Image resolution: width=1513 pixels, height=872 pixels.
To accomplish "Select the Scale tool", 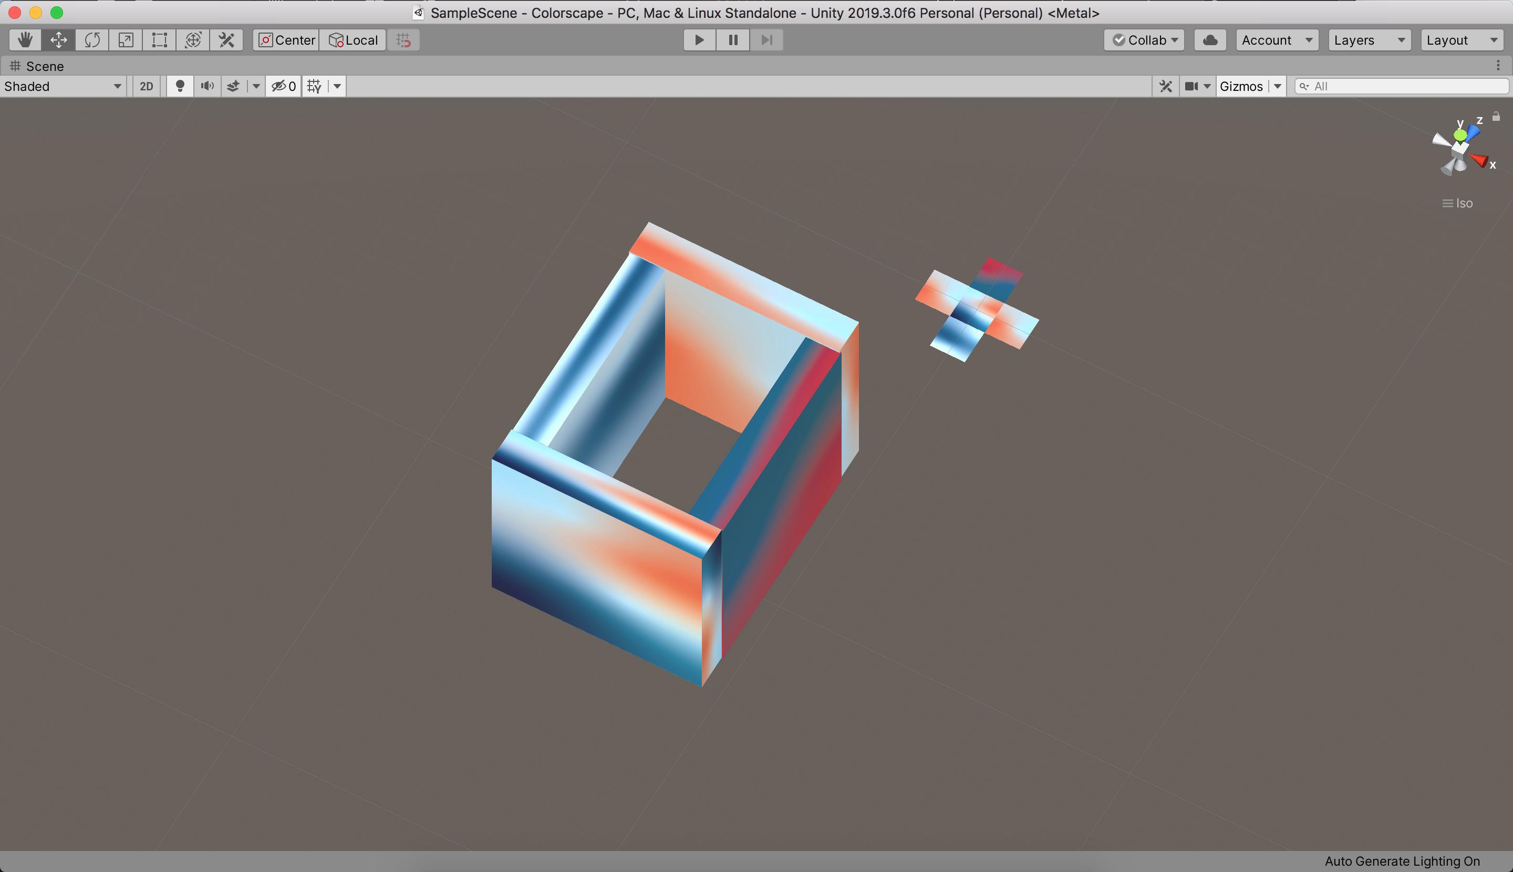I will [x=126, y=40].
